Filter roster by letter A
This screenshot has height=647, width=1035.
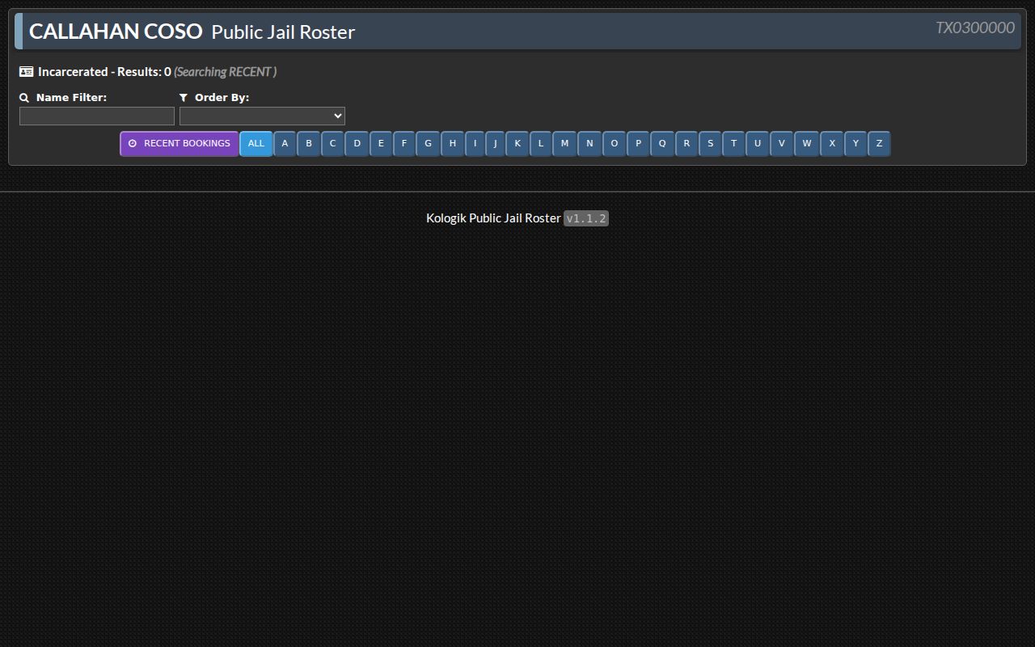point(285,144)
